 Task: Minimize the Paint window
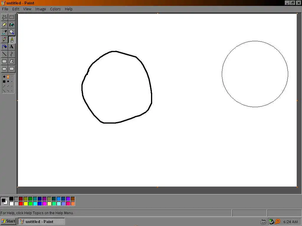[287, 3]
